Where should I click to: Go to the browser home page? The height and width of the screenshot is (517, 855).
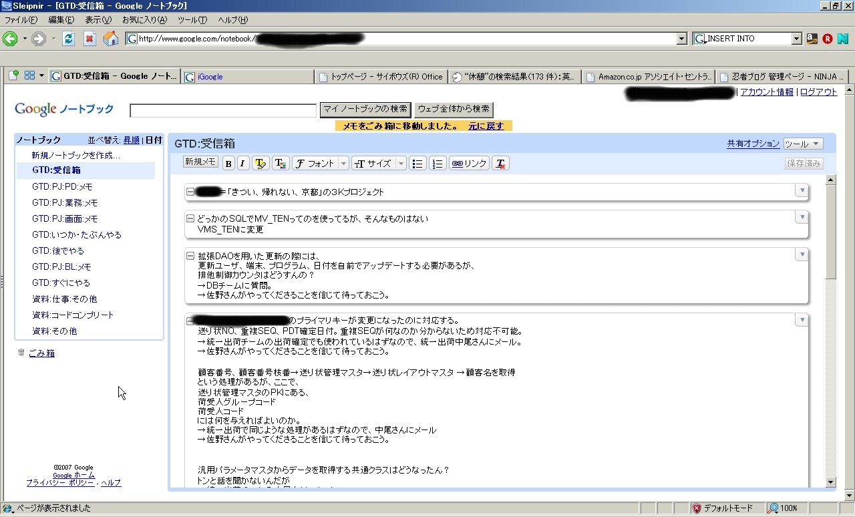click(111, 39)
